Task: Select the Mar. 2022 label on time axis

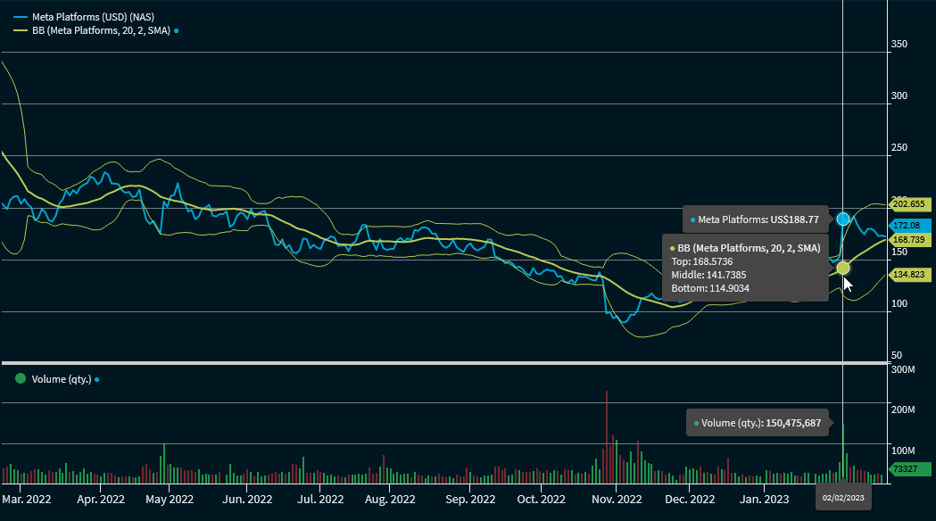Action: click(x=27, y=500)
